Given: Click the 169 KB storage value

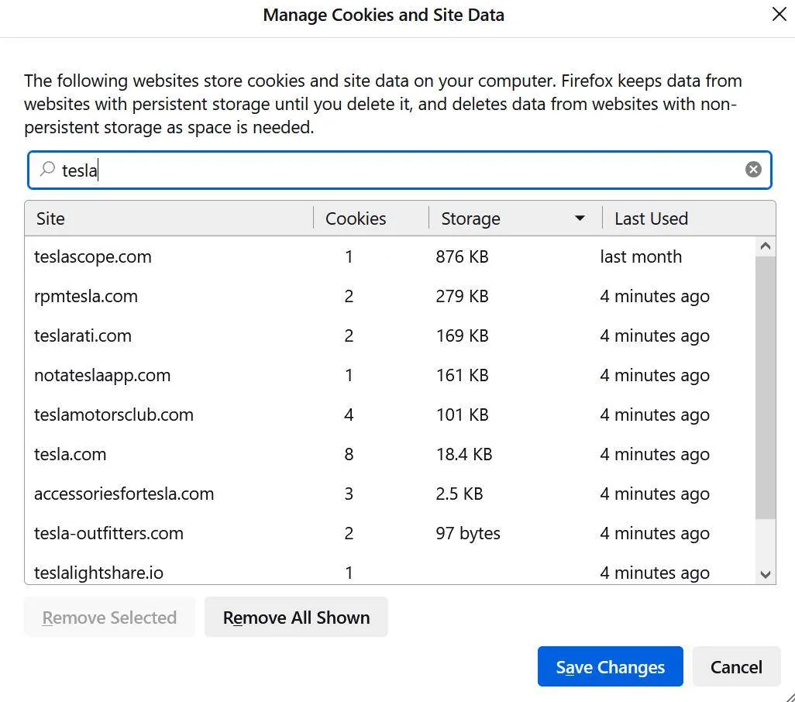Looking at the screenshot, I should (462, 336).
